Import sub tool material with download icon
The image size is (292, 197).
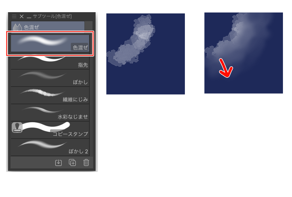point(58,163)
